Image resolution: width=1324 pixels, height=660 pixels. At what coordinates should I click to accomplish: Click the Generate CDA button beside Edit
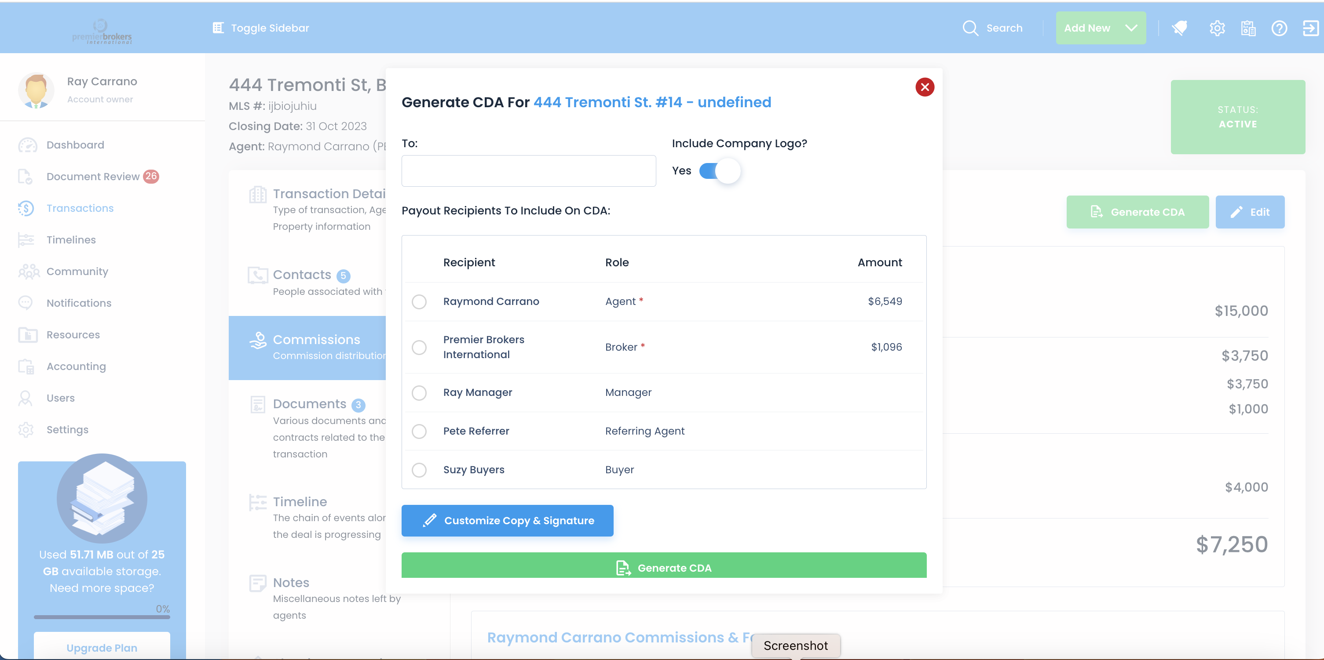click(1137, 212)
